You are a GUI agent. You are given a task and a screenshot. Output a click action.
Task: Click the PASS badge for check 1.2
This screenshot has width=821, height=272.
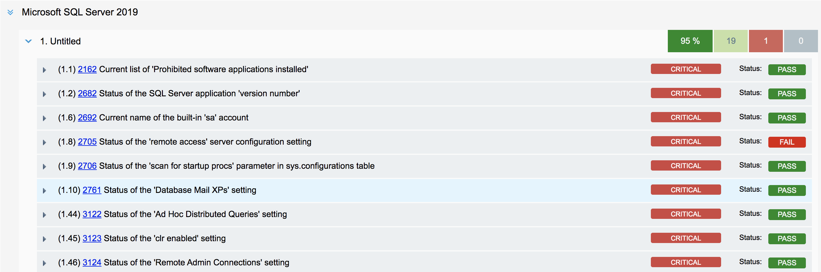[787, 94]
